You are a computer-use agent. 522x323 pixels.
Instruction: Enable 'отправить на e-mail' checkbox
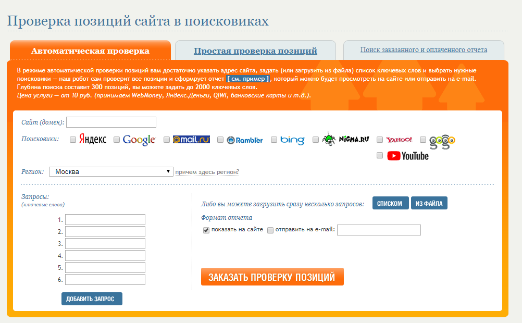pos(270,230)
